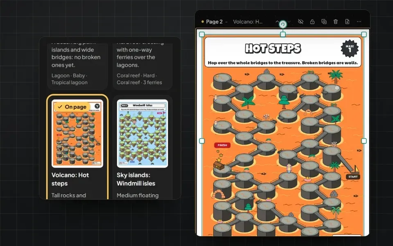Image resolution: width=393 pixels, height=246 pixels.
Task: Click the 'Coral reef · Hard · 3 ferries' tags
Action: click(x=139, y=79)
